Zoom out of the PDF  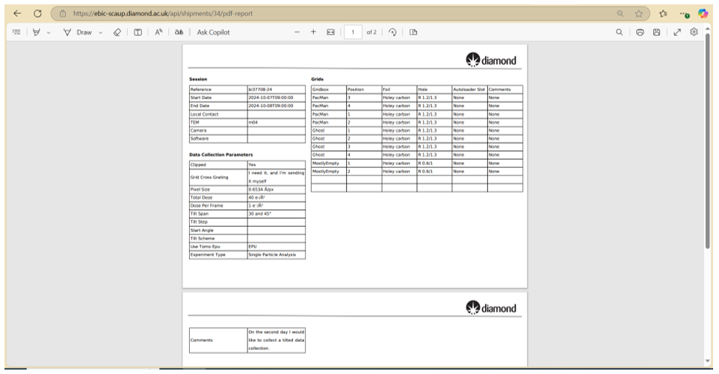pos(297,32)
